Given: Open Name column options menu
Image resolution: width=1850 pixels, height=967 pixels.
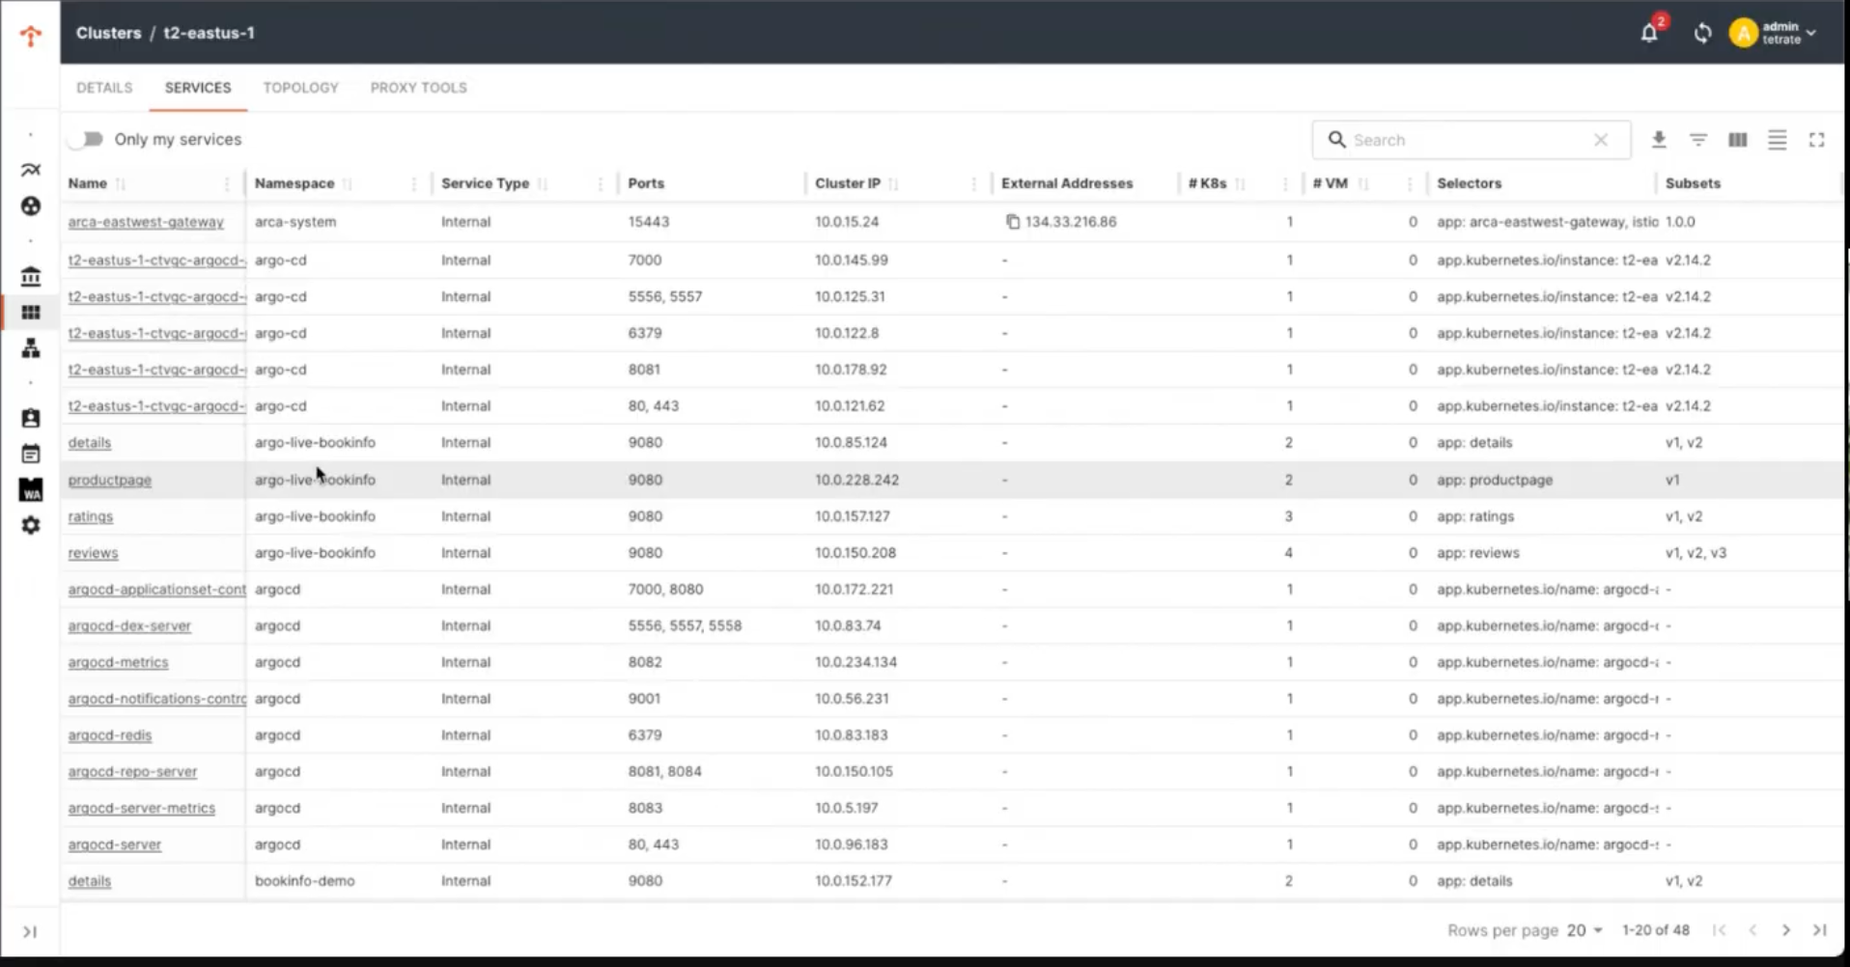Looking at the screenshot, I should click(x=227, y=183).
